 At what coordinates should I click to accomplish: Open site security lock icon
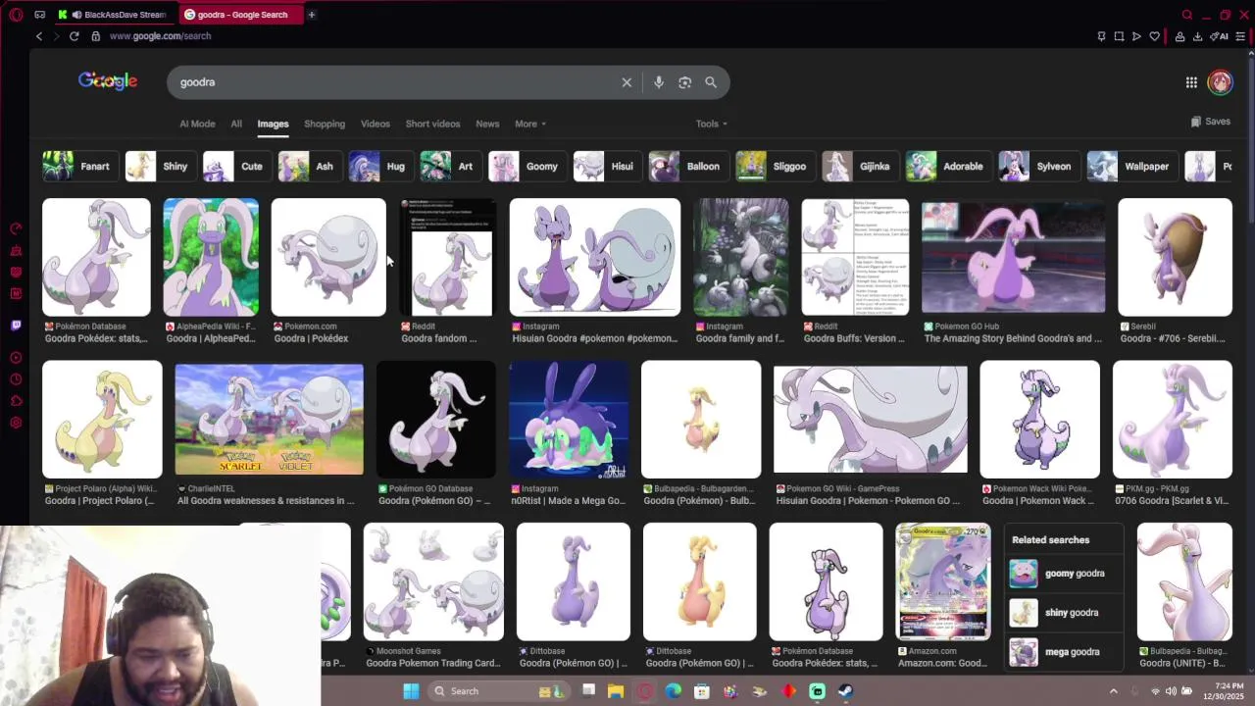(95, 36)
